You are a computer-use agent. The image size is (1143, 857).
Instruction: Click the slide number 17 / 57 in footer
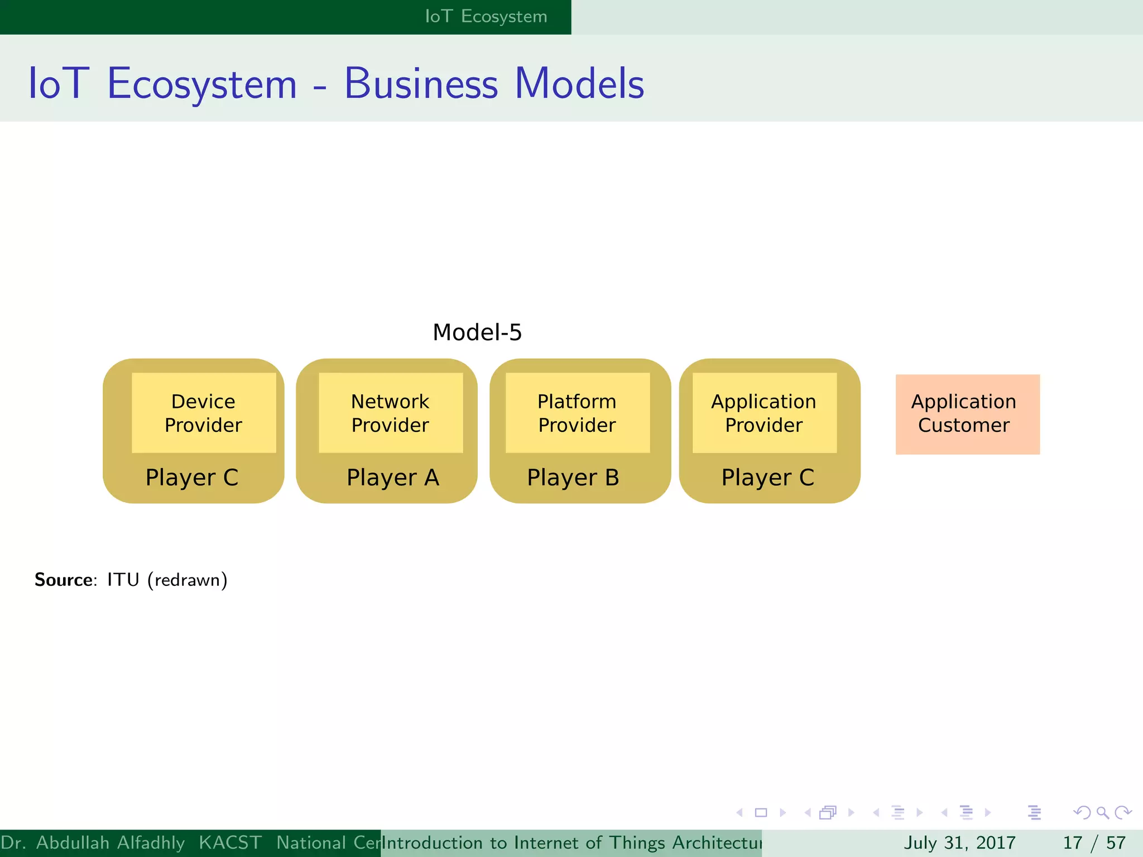[x=1094, y=842]
